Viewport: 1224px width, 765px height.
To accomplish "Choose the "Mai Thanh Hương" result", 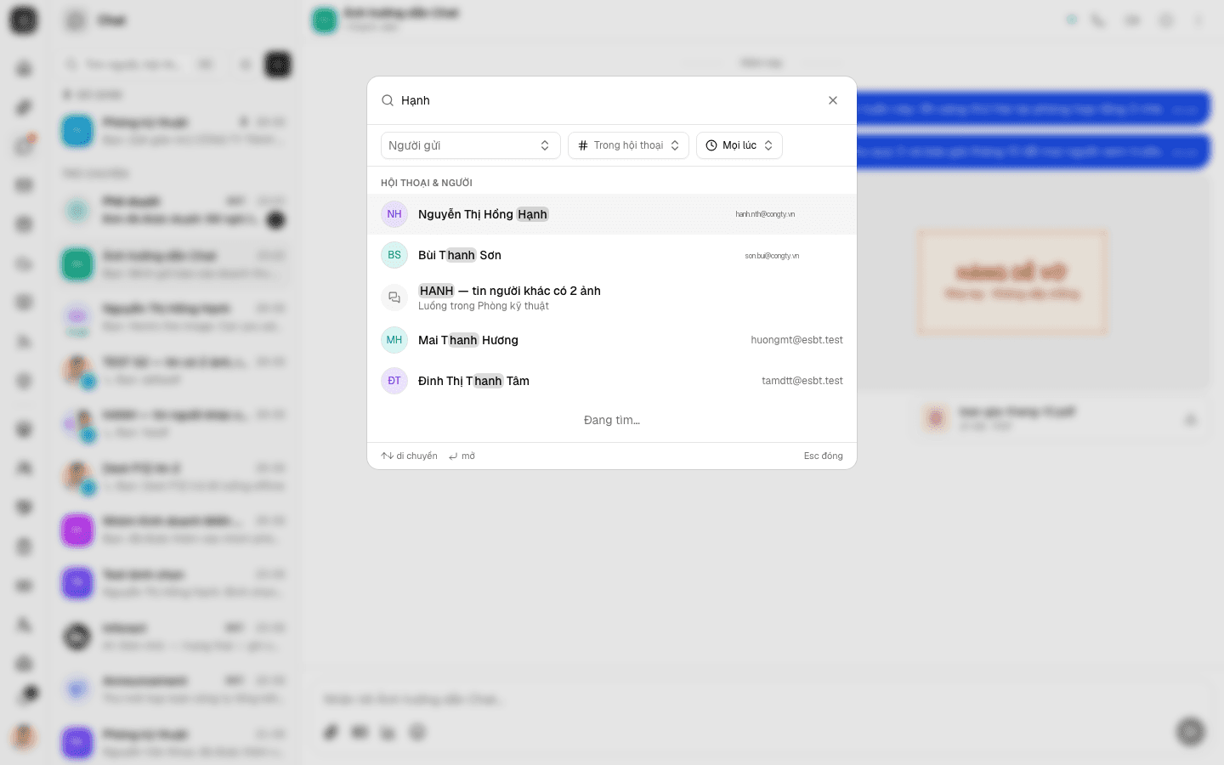I will [x=612, y=340].
